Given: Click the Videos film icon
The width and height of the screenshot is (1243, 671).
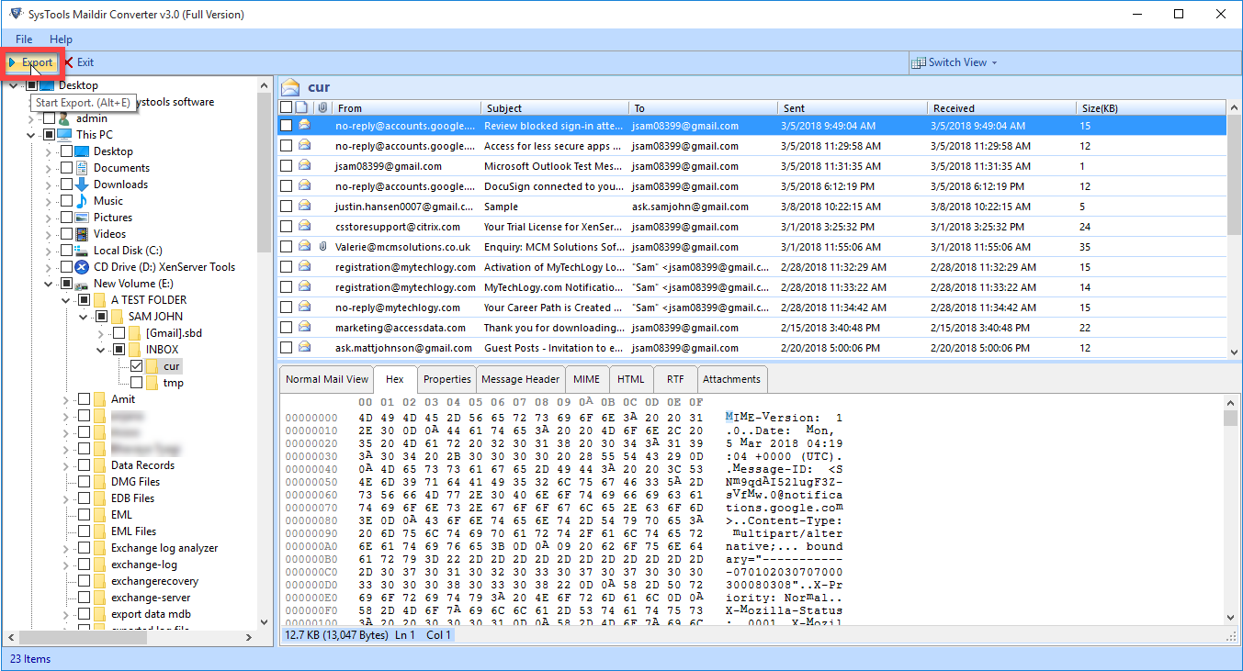Looking at the screenshot, I should click(82, 233).
